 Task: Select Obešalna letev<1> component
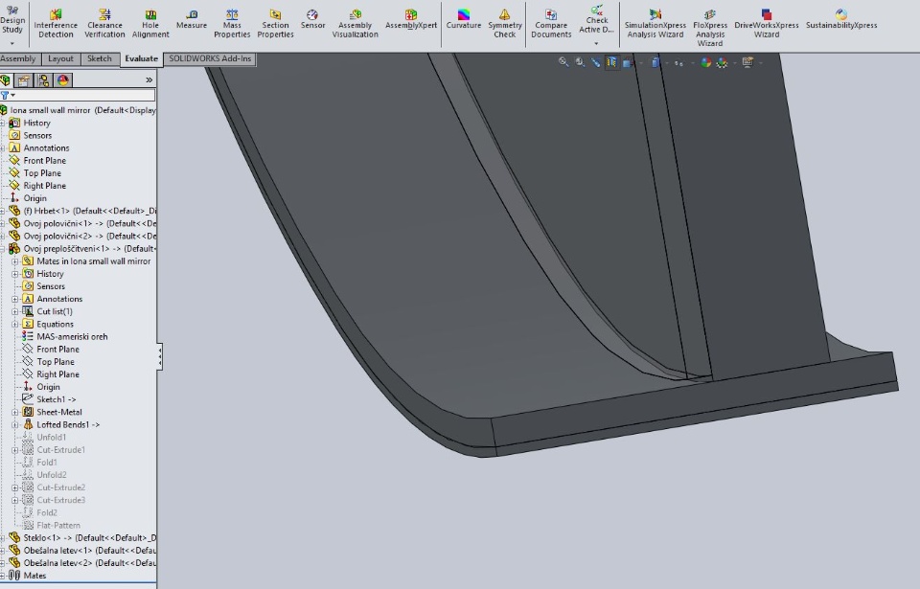[82, 551]
